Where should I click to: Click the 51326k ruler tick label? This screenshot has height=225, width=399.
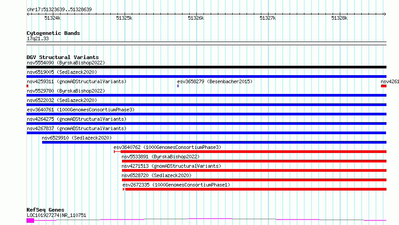[196, 18]
